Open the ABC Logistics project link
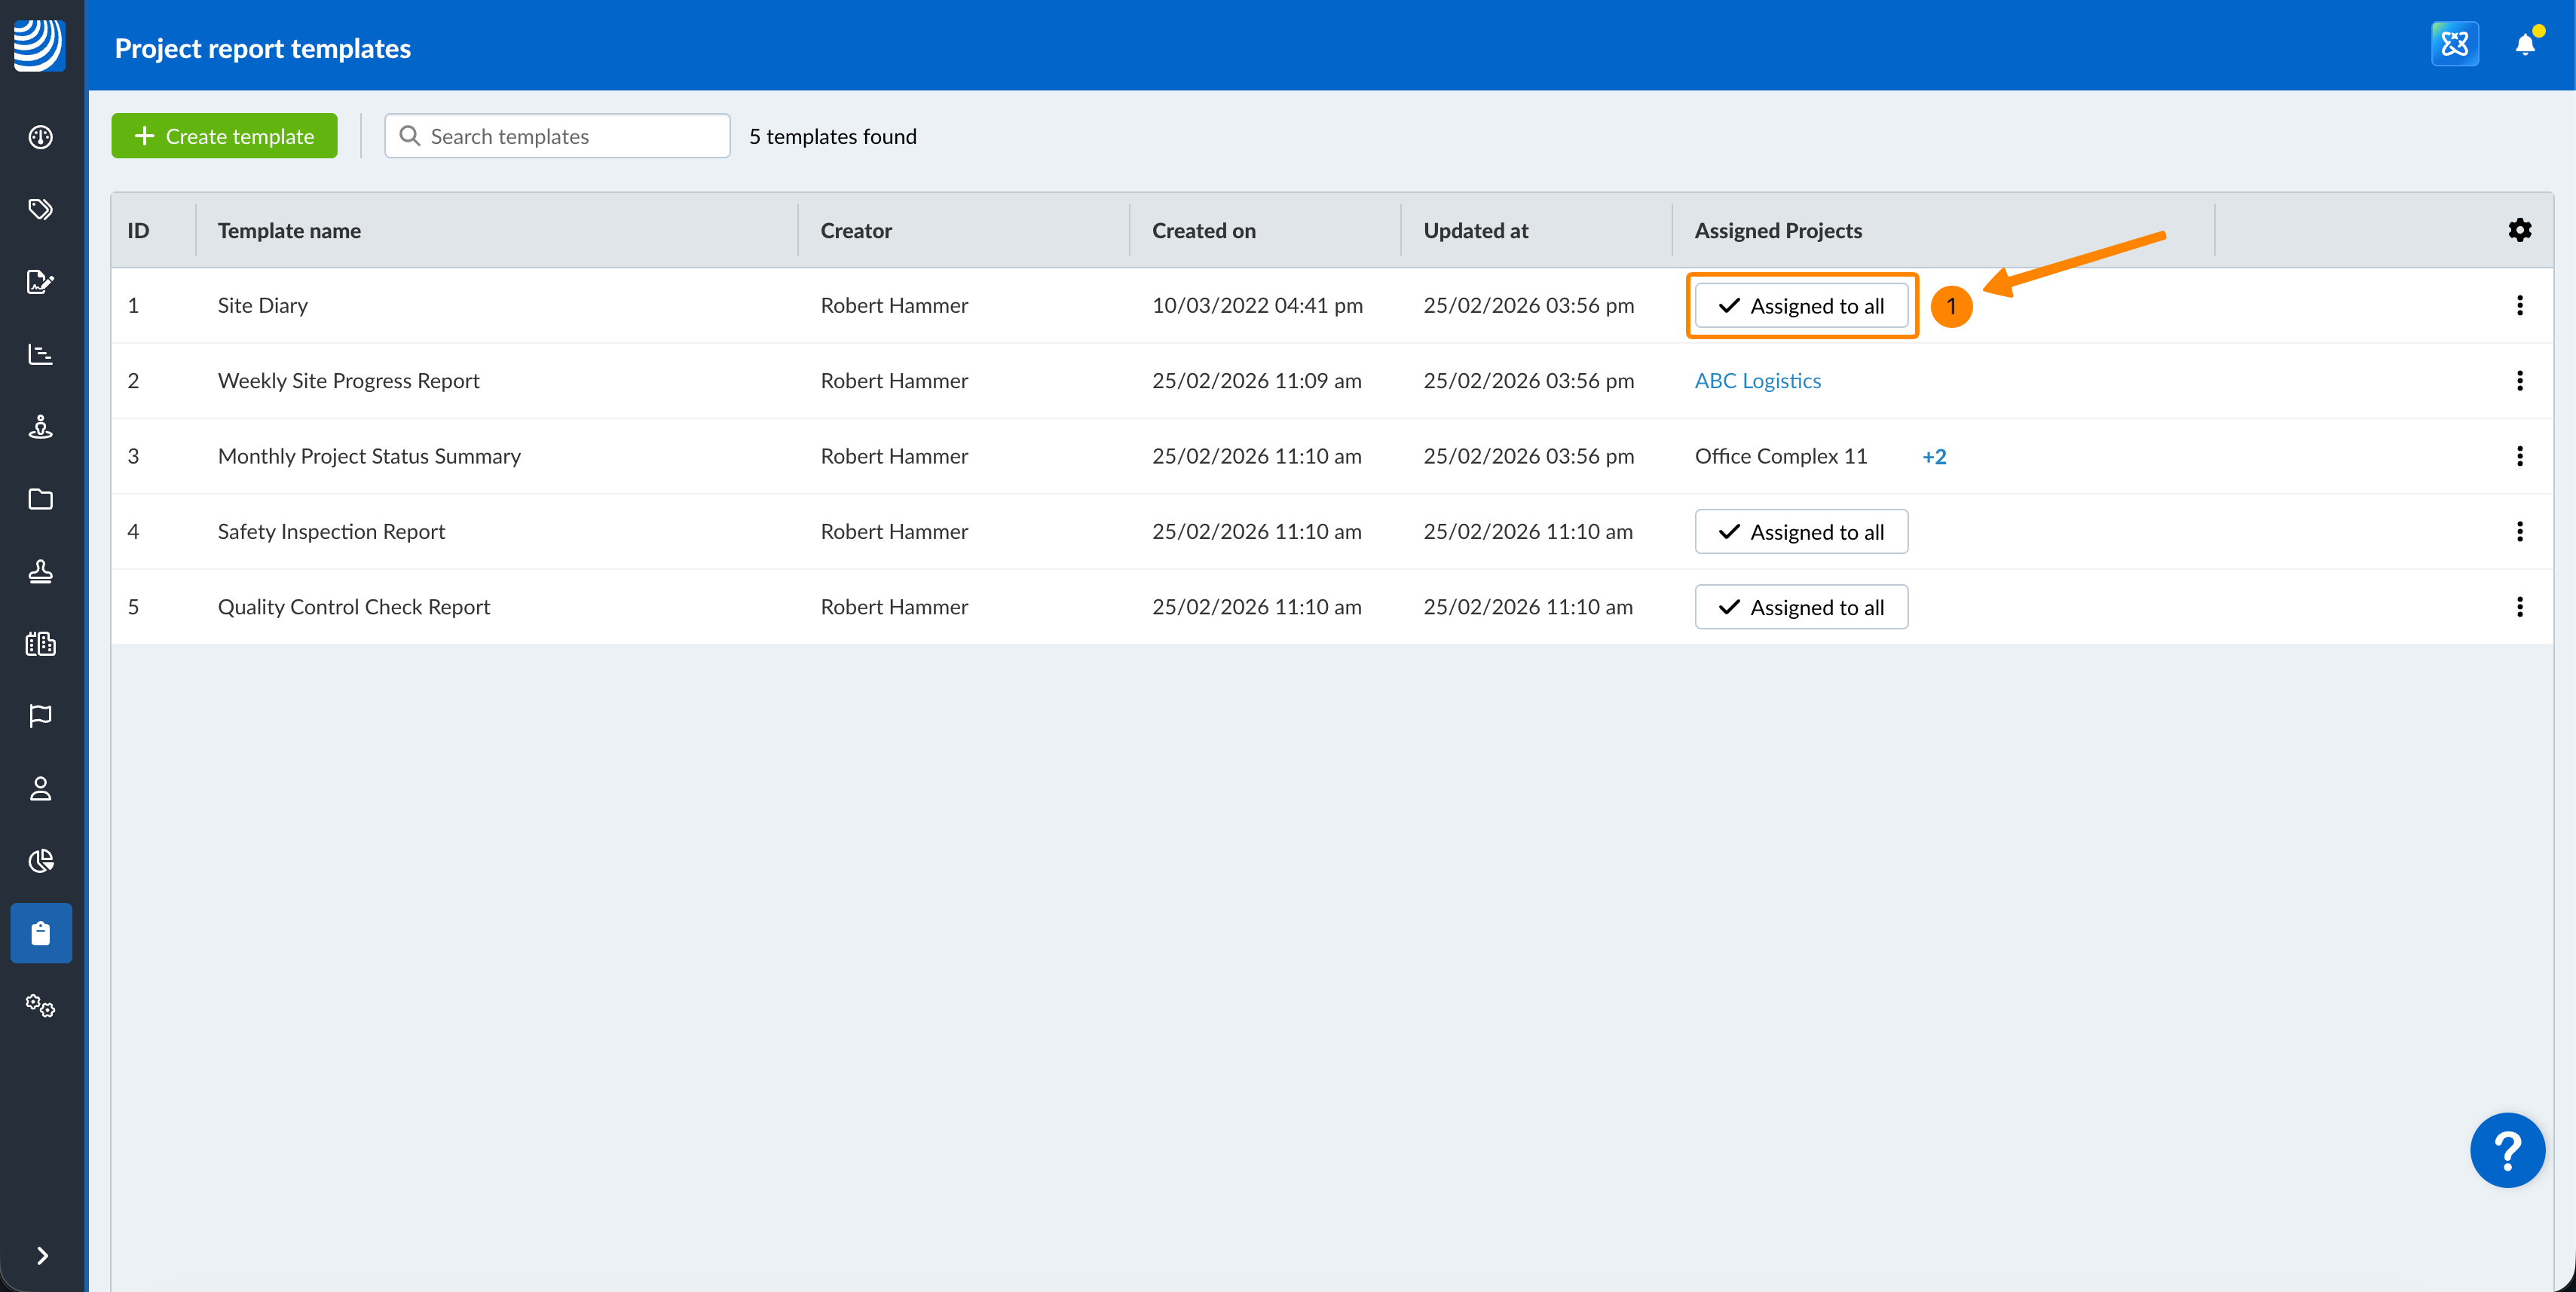The width and height of the screenshot is (2576, 1292). pyautogui.click(x=1757, y=381)
